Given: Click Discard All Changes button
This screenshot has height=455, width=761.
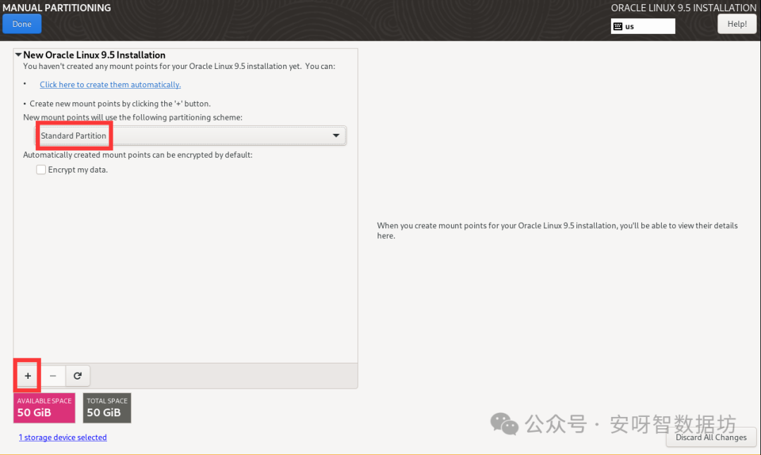Looking at the screenshot, I should coord(711,437).
